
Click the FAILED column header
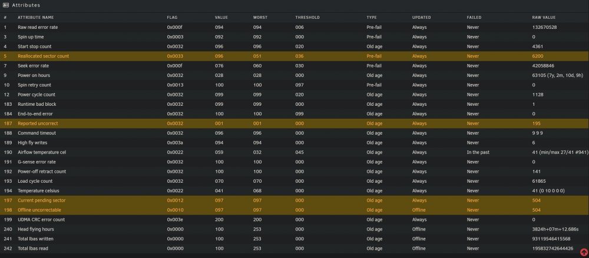(x=474, y=18)
